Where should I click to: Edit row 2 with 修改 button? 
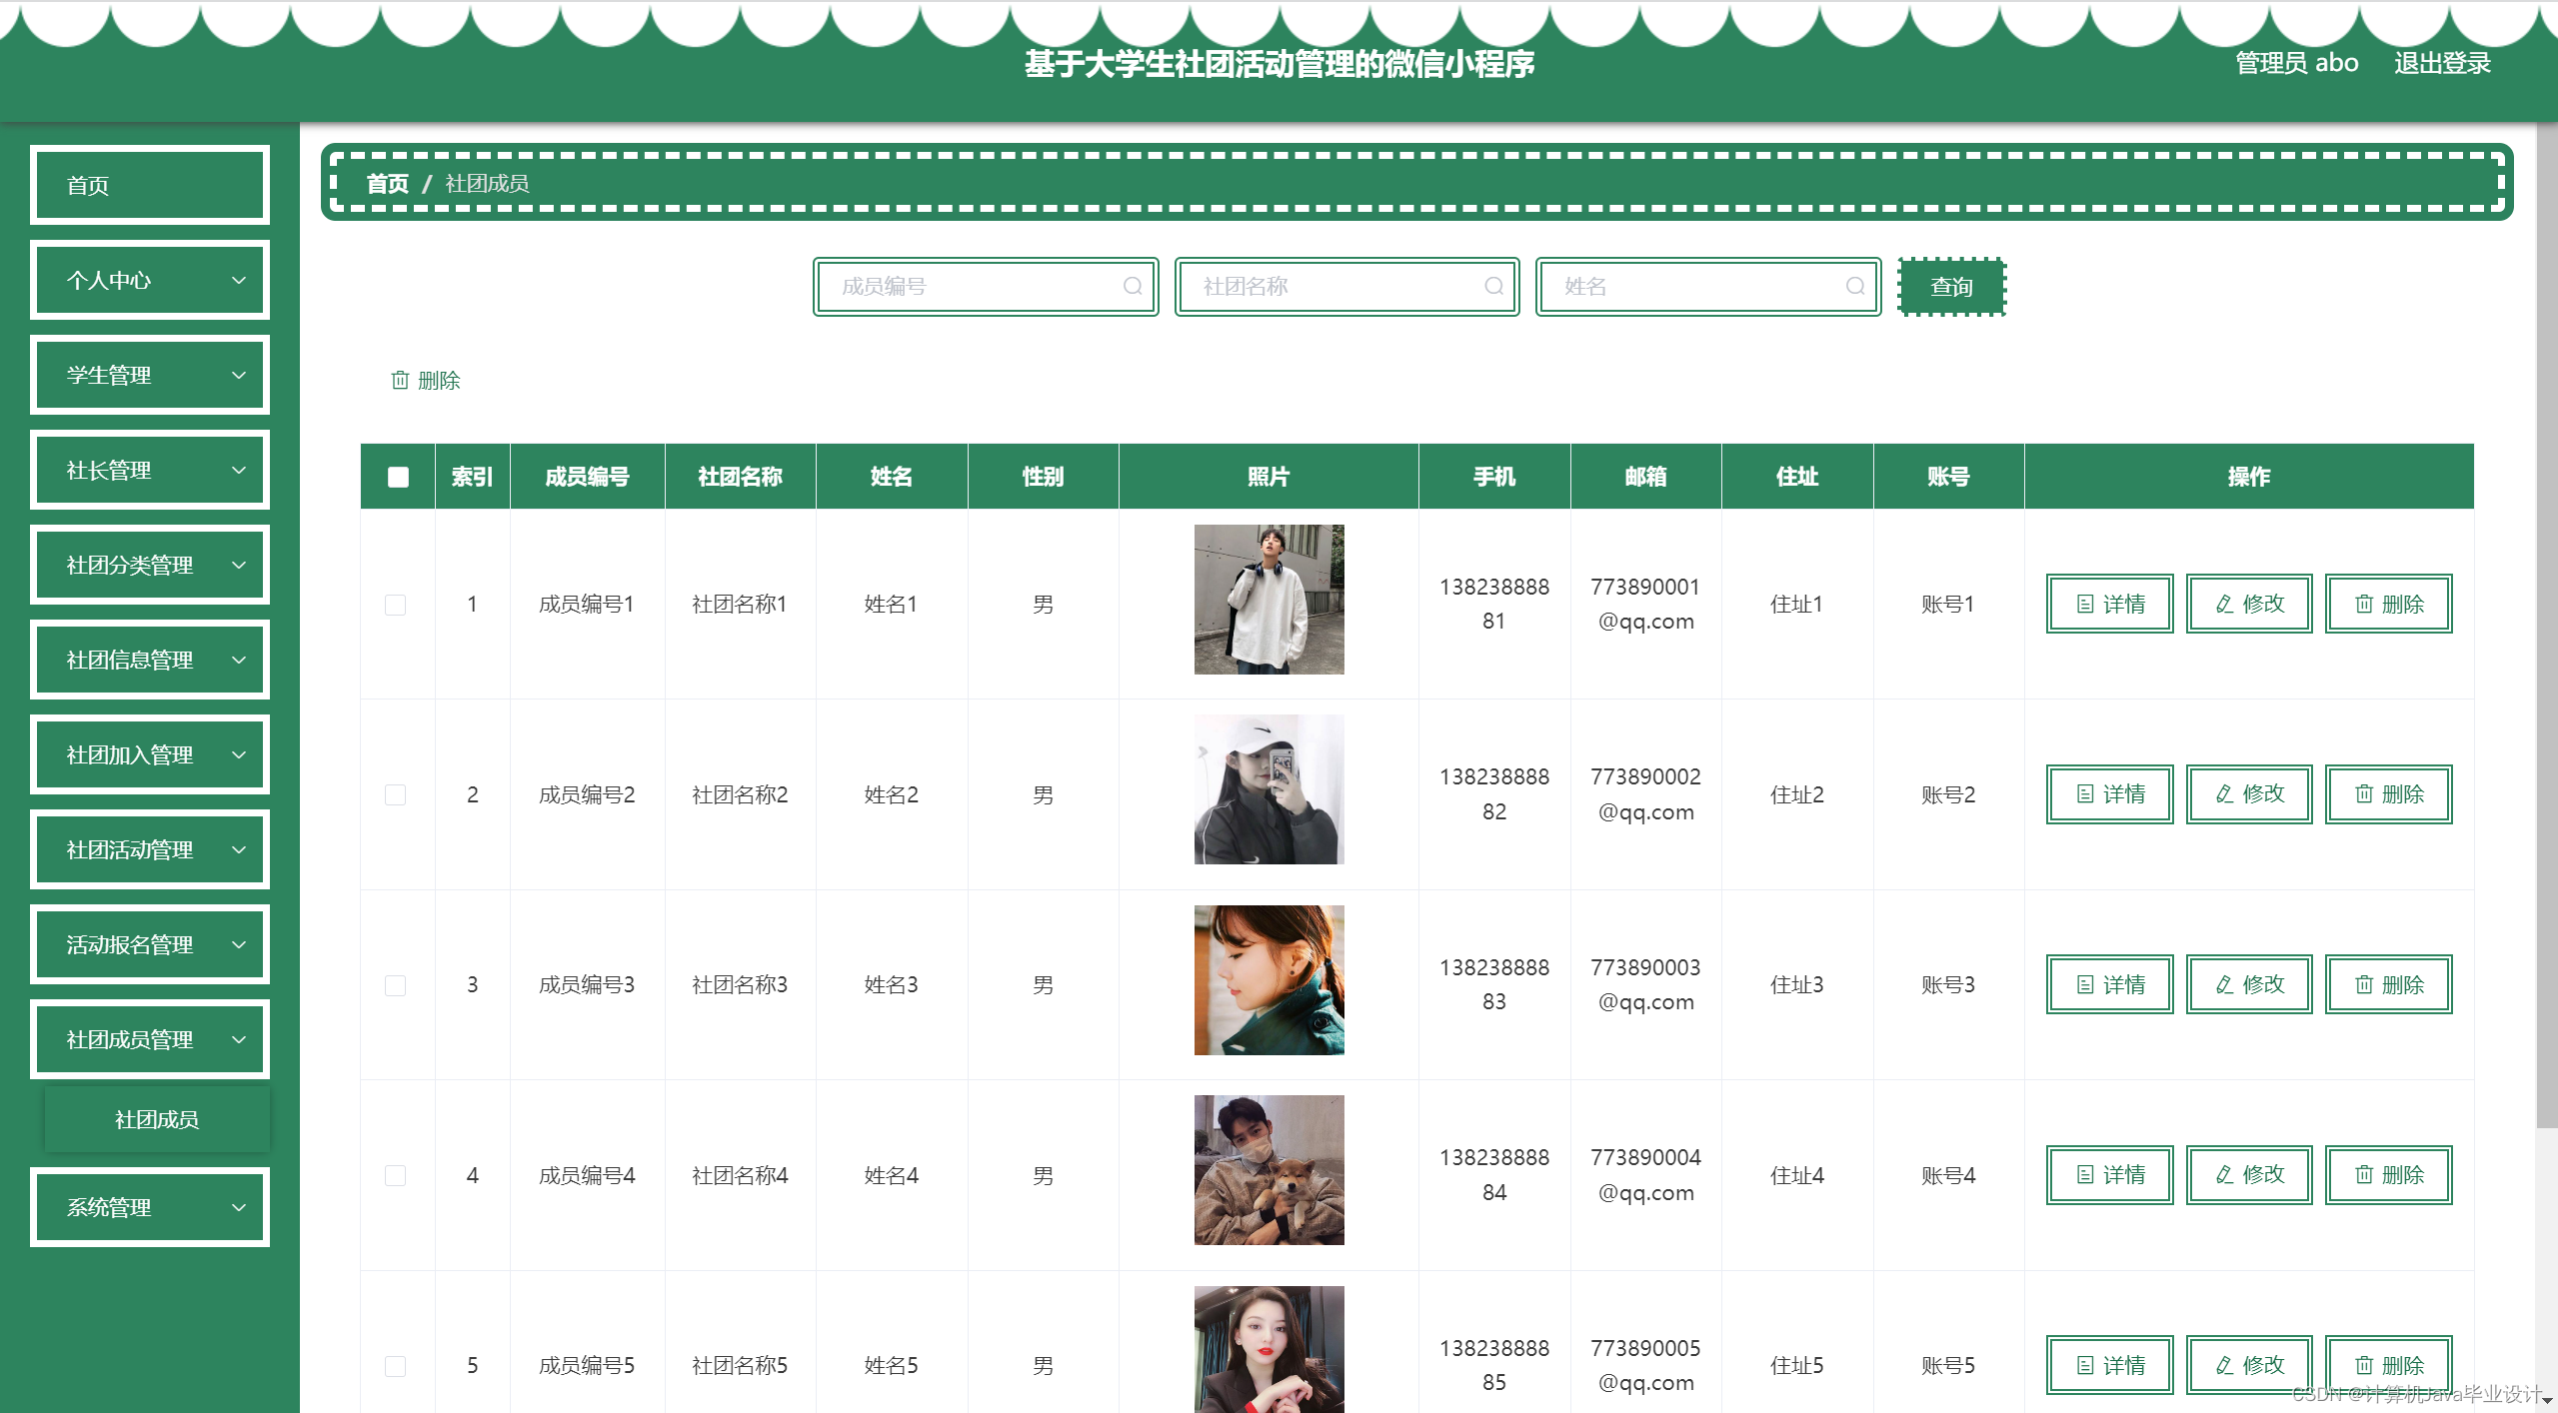pyautogui.click(x=2249, y=794)
